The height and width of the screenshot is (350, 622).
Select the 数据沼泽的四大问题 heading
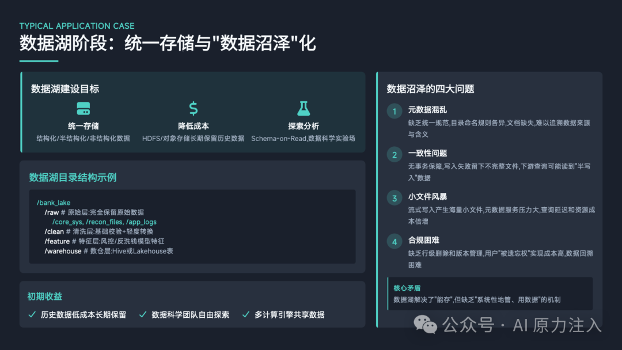[430, 89]
